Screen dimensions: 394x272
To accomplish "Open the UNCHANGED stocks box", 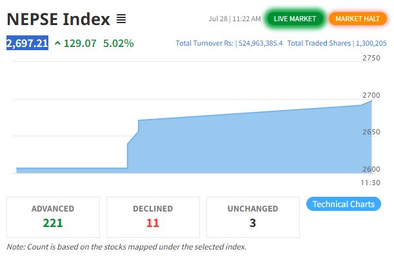I will 253,217.
